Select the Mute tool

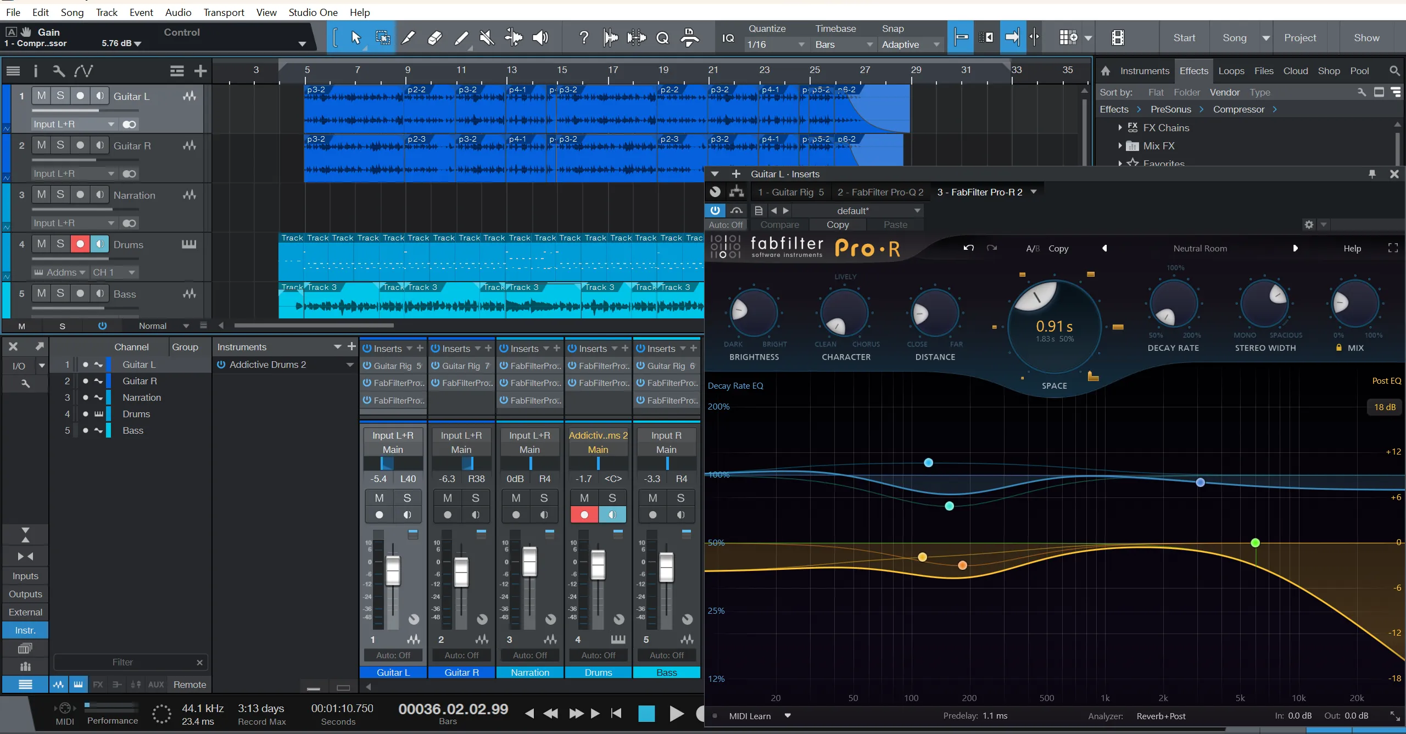pos(487,37)
